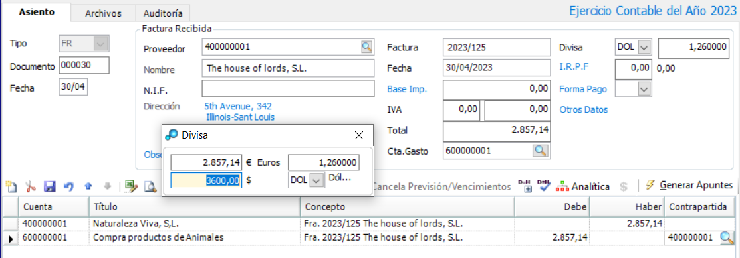This screenshot has height=258, width=740.
Task: Click the D=H plus balance icon
Action: point(525,186)
